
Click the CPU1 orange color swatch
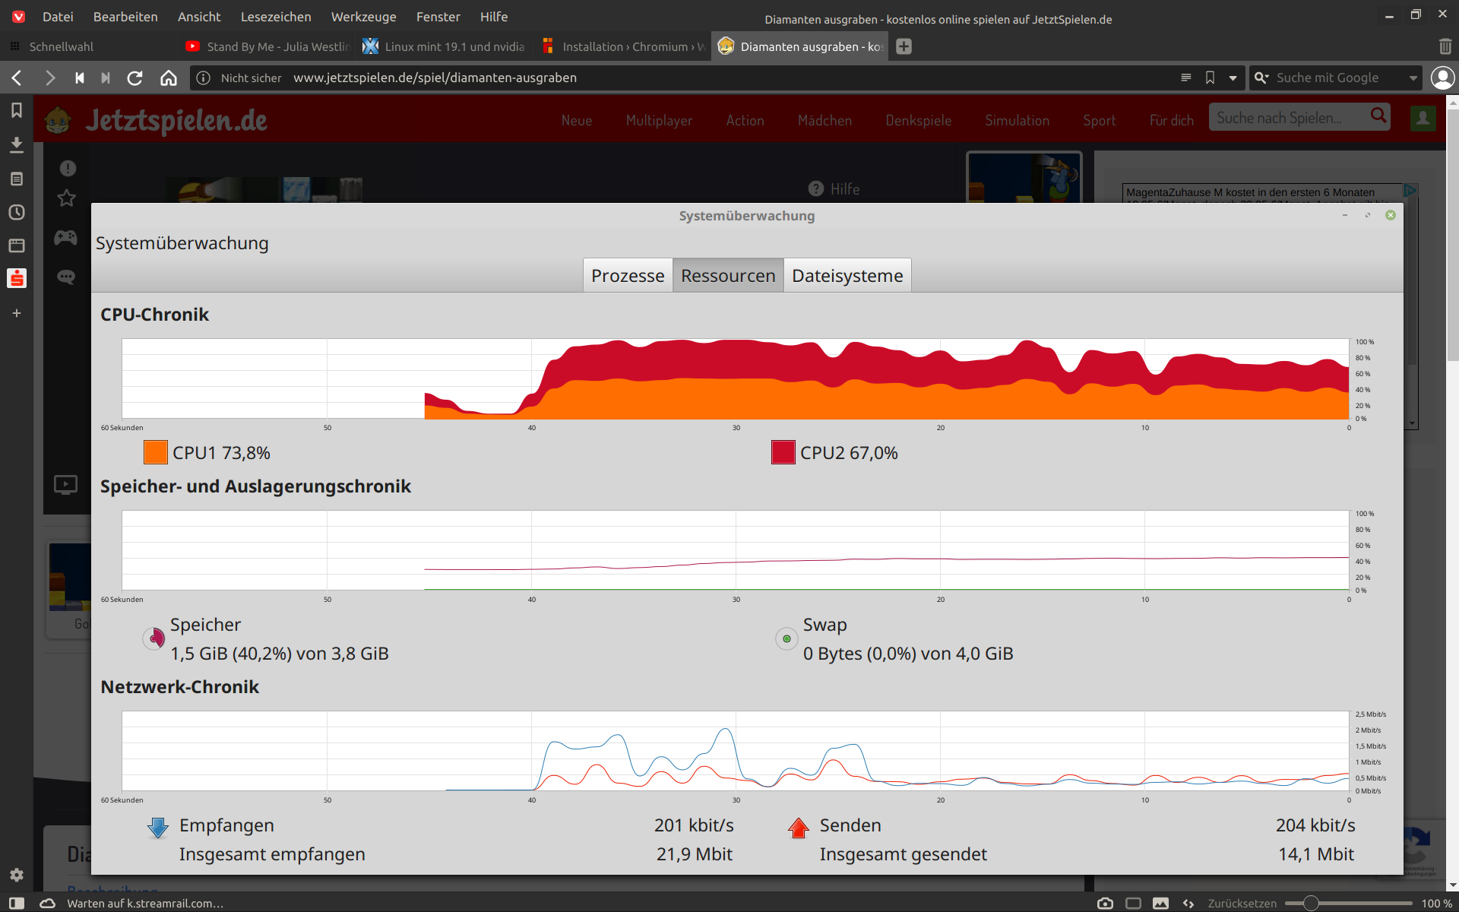(156, 453)
